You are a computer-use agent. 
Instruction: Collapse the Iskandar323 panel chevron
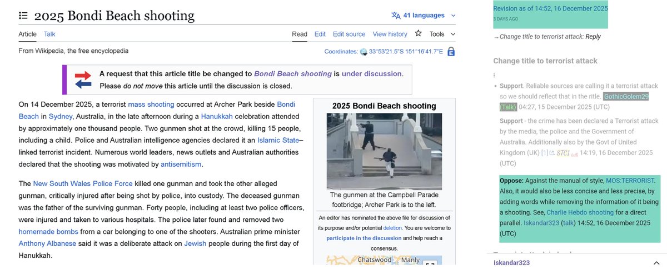[x=656, y=263]
